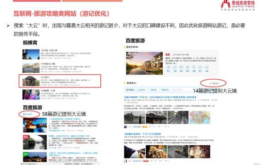The height and width of the screenshot is (165, 262).
Task: Open the 美食 round icon in the 嘉善 card
Action: pyautogui.click(x=181, y=67)
